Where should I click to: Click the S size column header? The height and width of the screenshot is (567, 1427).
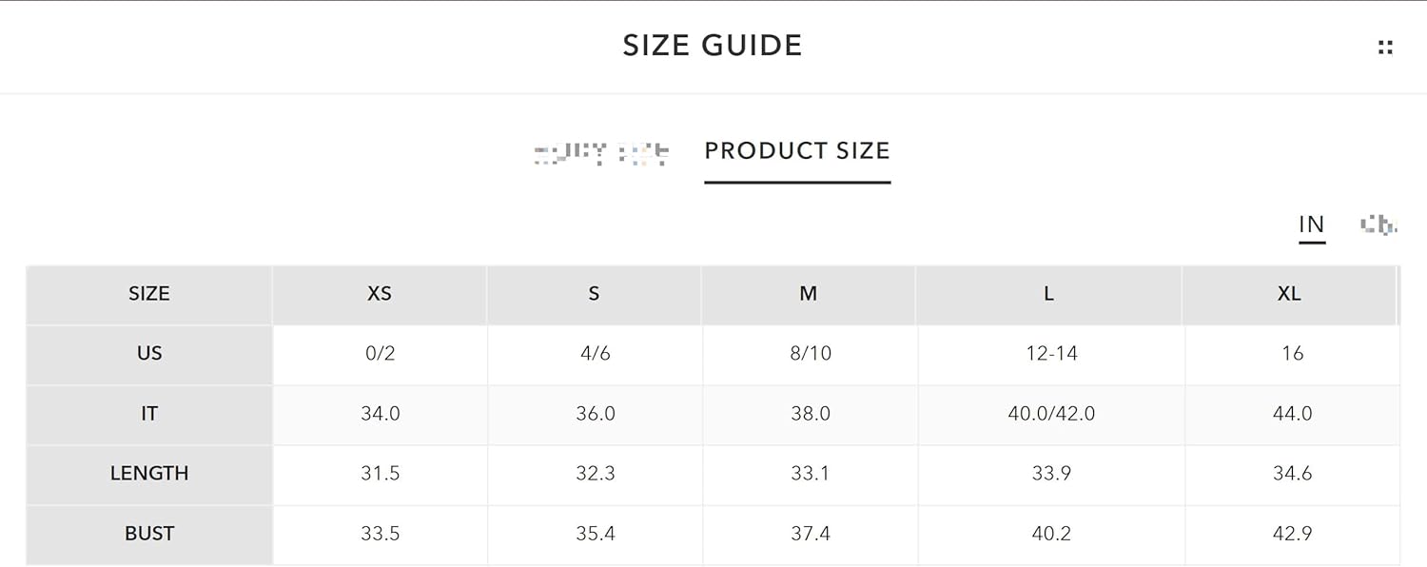[x=594, y=294]
